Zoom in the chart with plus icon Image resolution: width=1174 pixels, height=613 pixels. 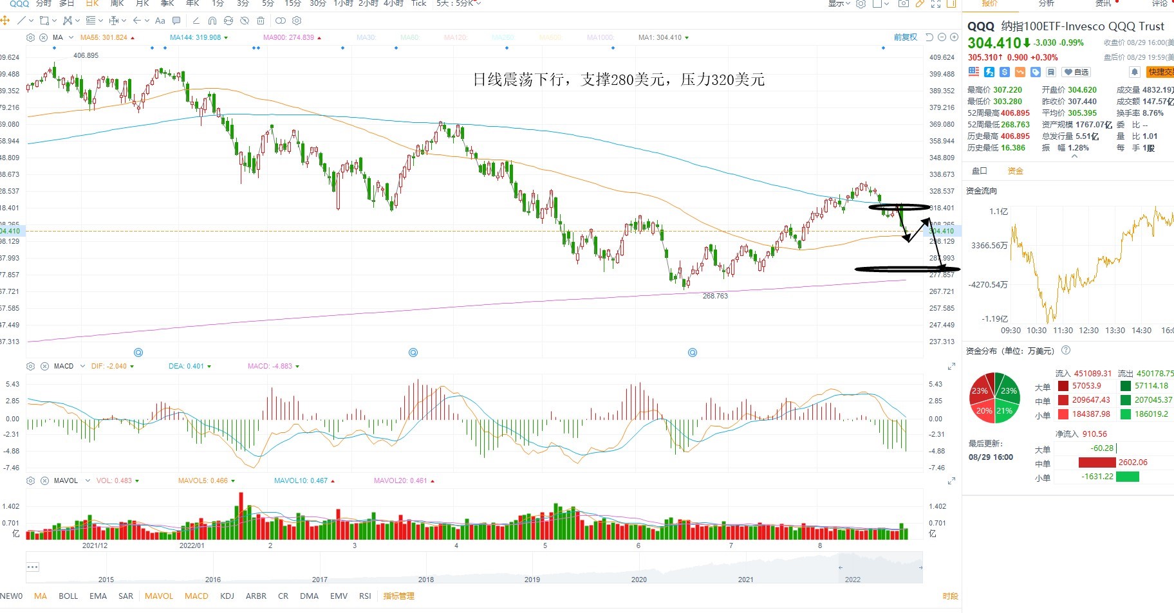click(953, 37)
